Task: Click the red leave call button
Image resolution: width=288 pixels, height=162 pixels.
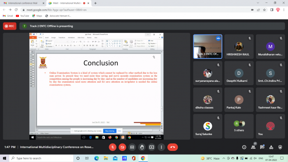Action: (x=172, y=147)
